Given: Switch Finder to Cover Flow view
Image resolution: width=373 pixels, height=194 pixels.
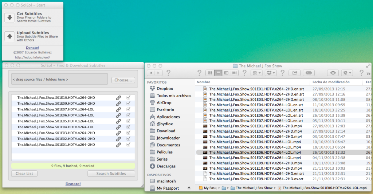Looking at the screenshot, I should click(234, 73).
